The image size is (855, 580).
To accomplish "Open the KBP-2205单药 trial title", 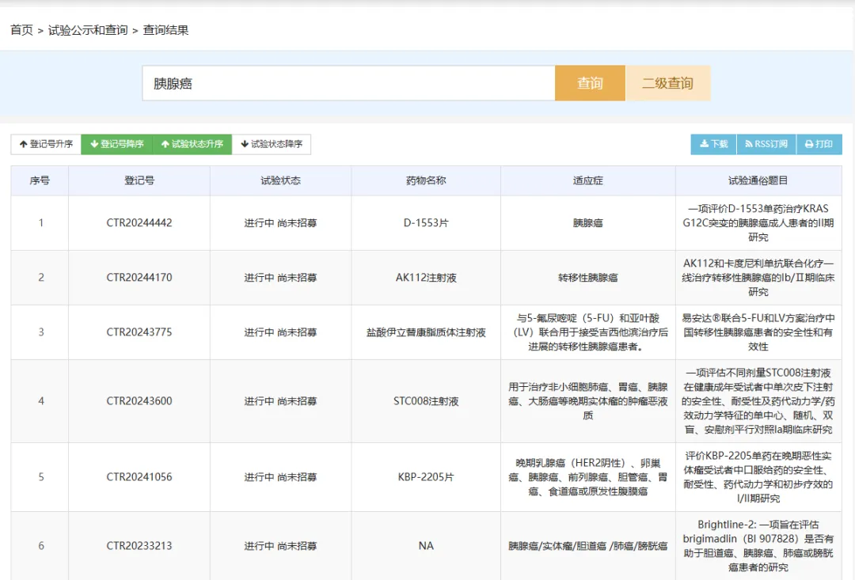I will (x=758, y=477).
